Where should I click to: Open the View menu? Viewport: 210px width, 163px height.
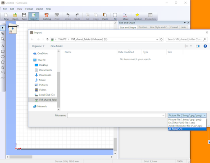click(x=20, y=9)
